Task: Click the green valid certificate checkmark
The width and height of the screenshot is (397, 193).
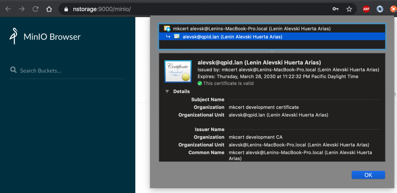Action: coord(199,83)
